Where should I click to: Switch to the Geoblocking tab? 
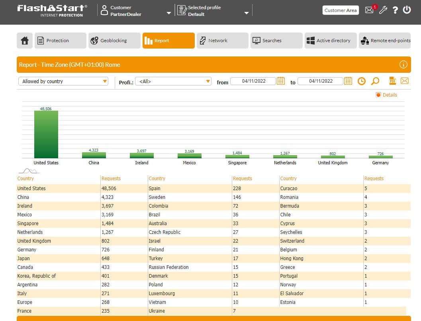coord(114,41)
